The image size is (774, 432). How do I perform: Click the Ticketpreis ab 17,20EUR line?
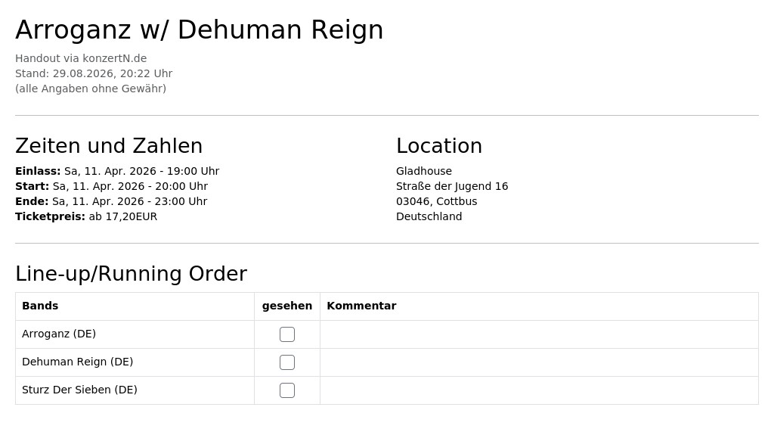point(86,216)
